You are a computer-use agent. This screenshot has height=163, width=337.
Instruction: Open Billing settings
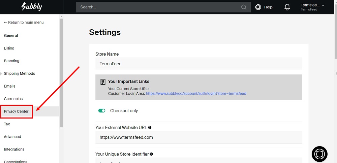click(9, 48)
